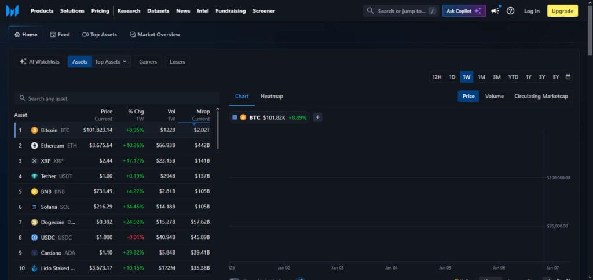Add asset with plus button beside BTC
This screenshot has height=280, width=593.
pos(318,117)
